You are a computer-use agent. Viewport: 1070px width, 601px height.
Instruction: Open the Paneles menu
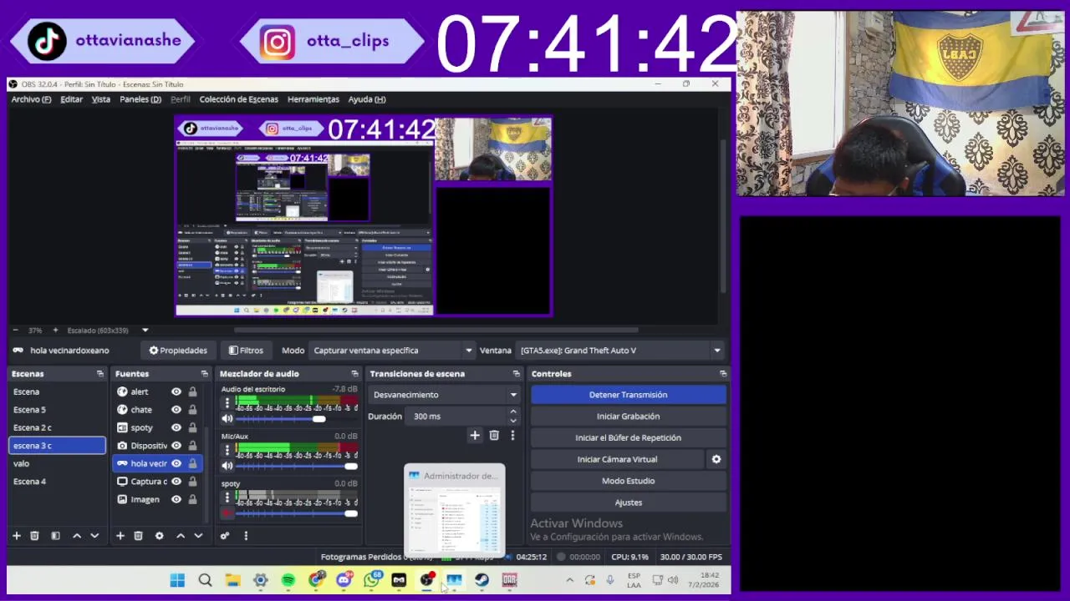[140, 99]
